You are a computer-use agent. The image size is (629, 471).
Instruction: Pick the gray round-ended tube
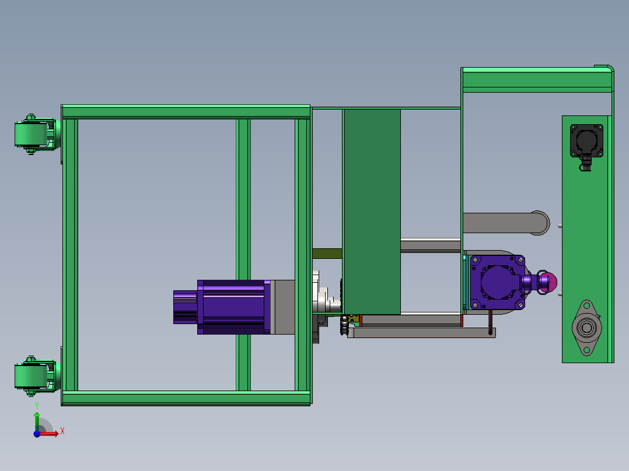pos(506,223)
